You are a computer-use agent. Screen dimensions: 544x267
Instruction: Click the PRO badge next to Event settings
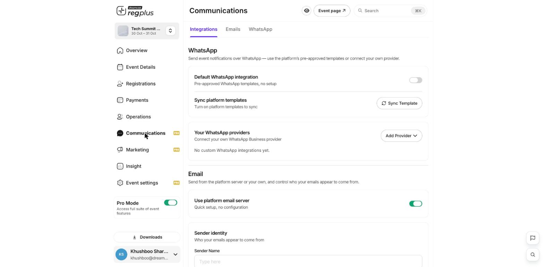click(x=177, y=183)
